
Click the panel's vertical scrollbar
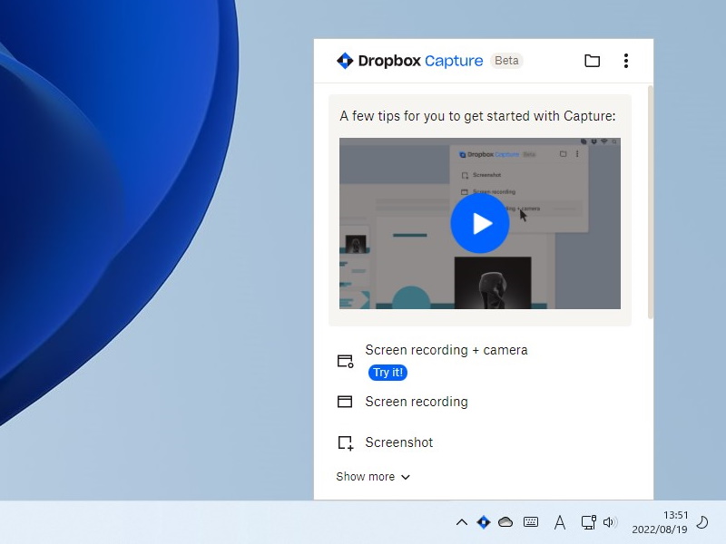650,202
